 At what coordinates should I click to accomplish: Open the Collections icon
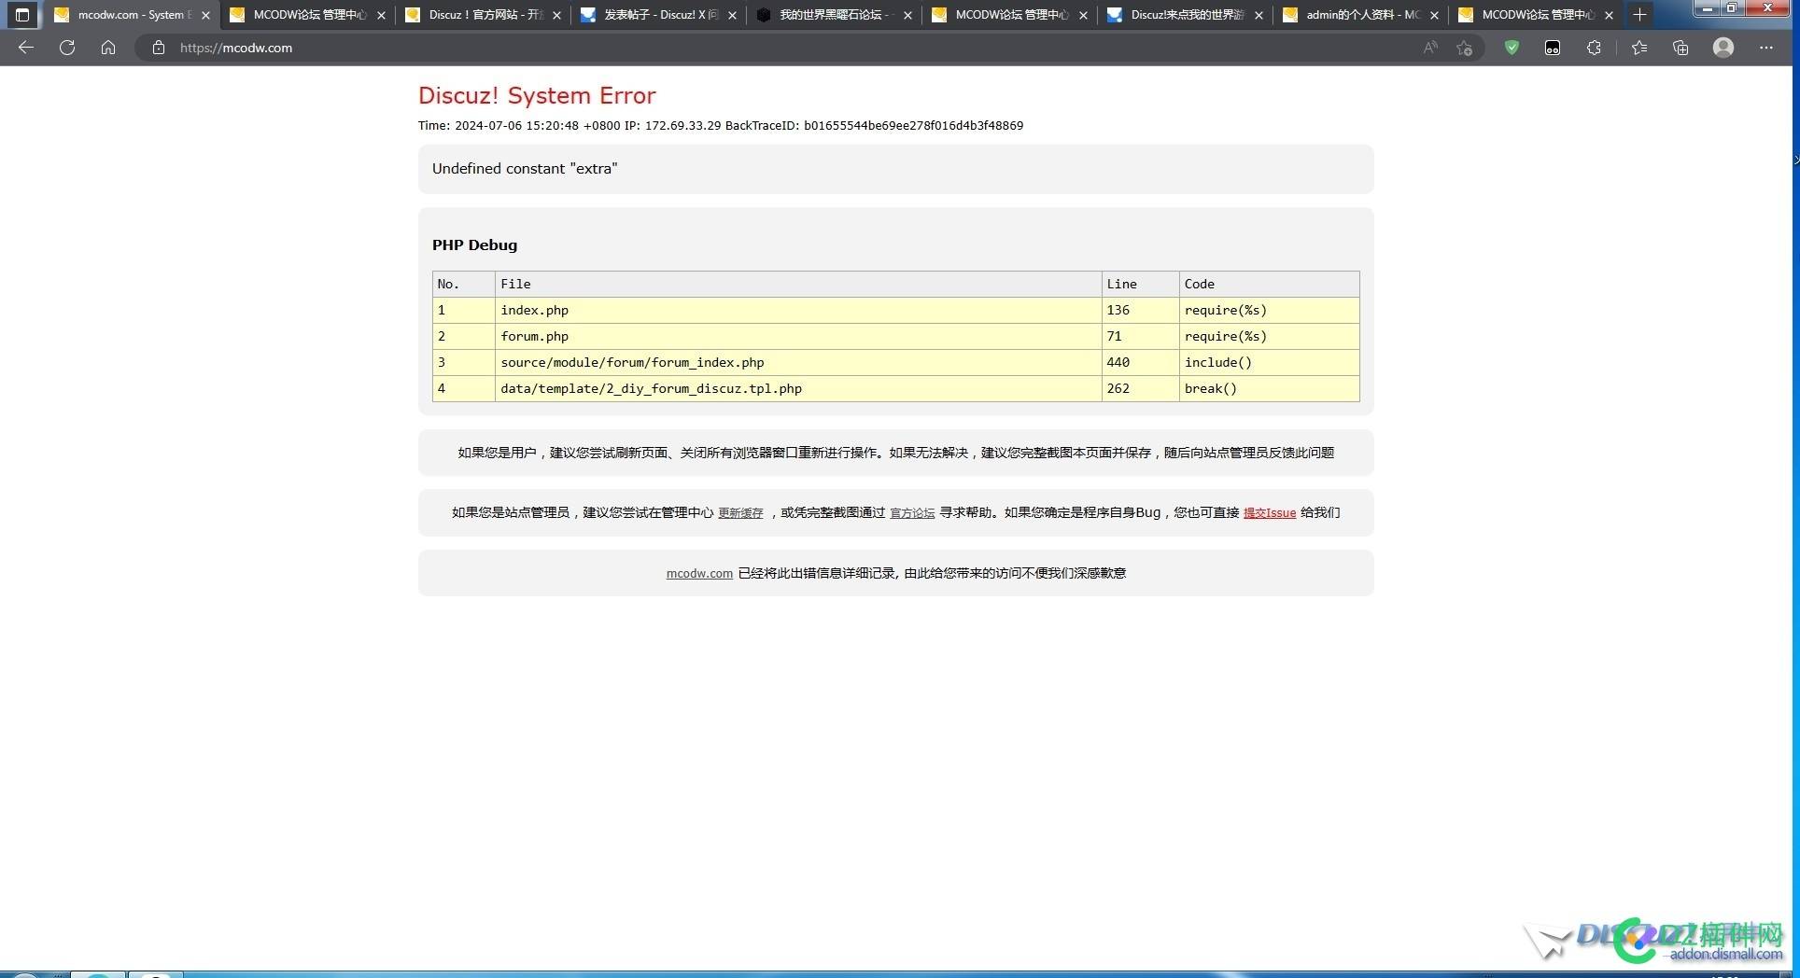pyautogui.click(x=1680, y=48)
